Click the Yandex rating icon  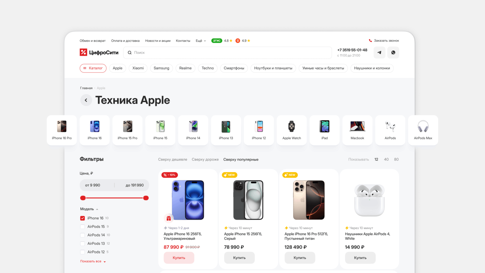(238, 41)
